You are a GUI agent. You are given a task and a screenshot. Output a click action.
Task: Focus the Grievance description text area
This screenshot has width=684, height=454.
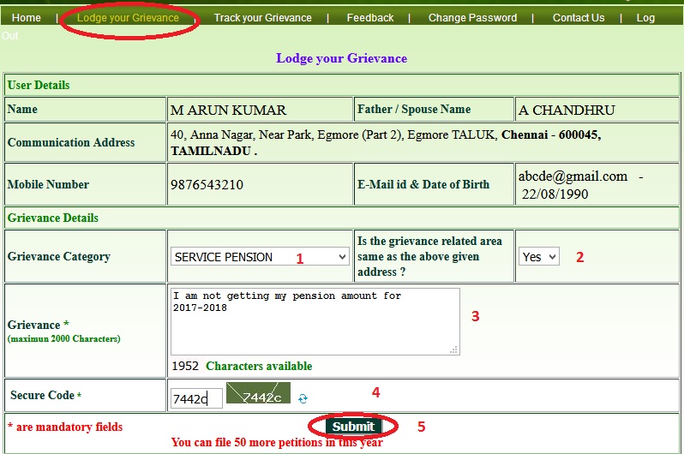pos(315,321)
